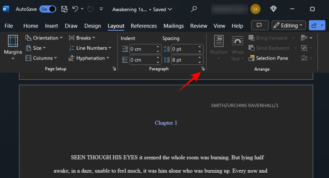
Task: Open the Margins gallery
Action: tap(13, 48)
